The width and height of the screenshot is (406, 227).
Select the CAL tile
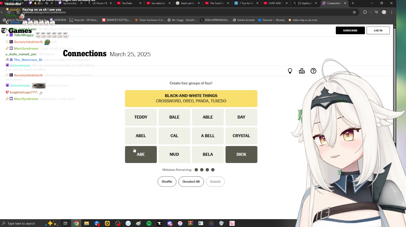coord(174,136)
